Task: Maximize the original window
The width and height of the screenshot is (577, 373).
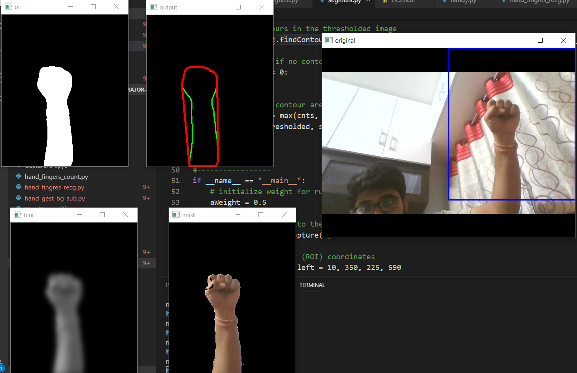Action: click(x=540, y=40)
